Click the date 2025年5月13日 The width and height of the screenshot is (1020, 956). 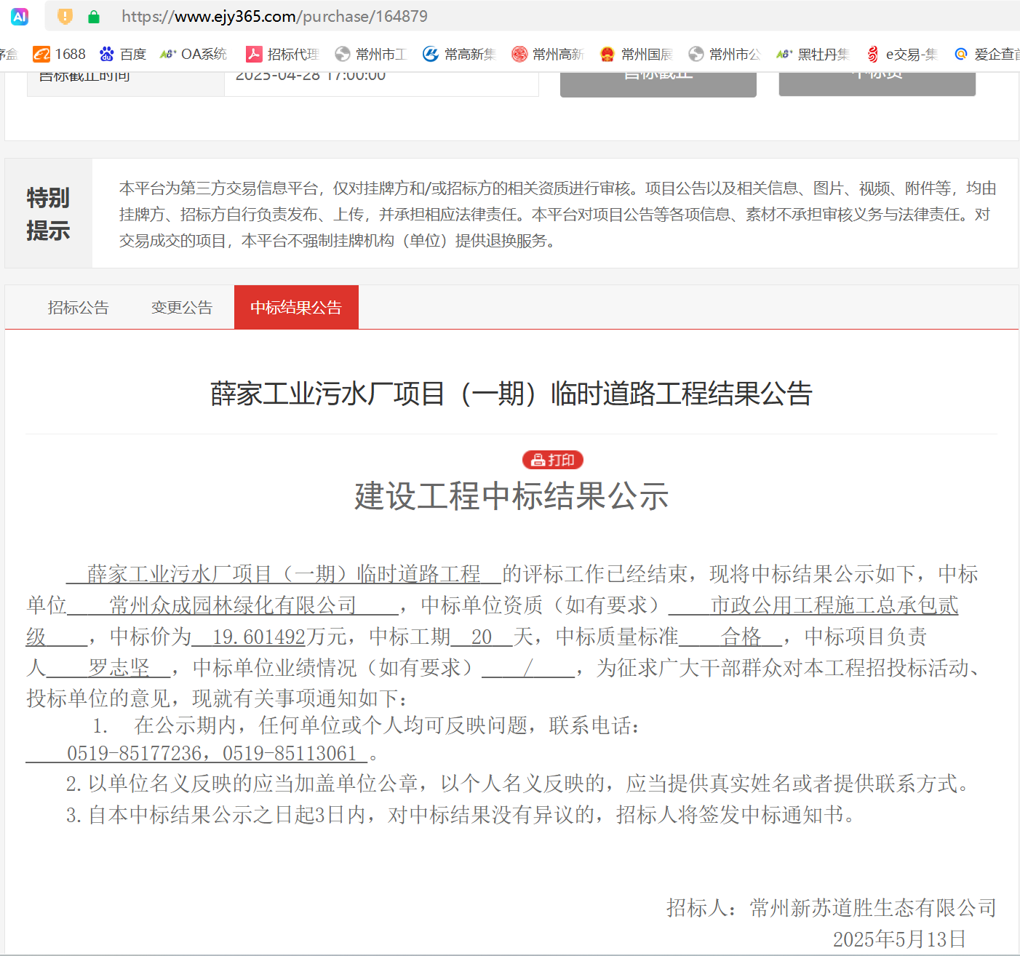pos(899,939)
